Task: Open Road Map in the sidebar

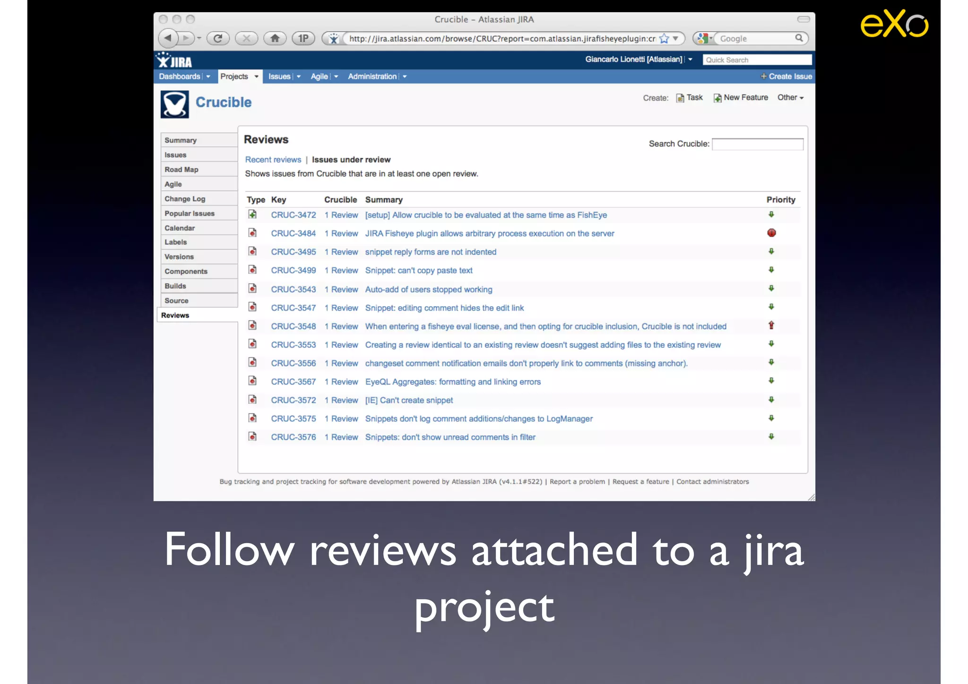Action: pyautogui.click(x=199, y=170)
